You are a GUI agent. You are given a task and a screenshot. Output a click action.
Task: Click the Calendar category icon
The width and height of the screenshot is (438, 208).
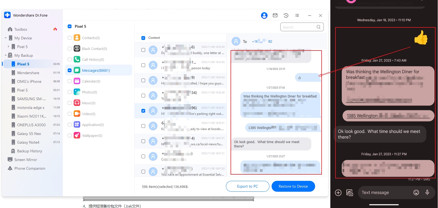click(77, 81)
